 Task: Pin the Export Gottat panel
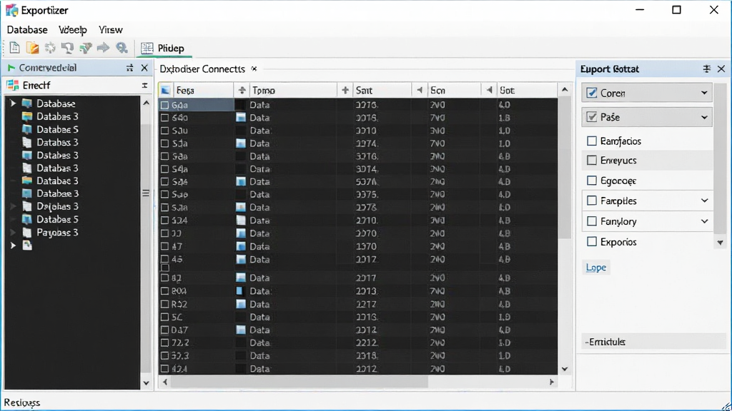[707, 69]
